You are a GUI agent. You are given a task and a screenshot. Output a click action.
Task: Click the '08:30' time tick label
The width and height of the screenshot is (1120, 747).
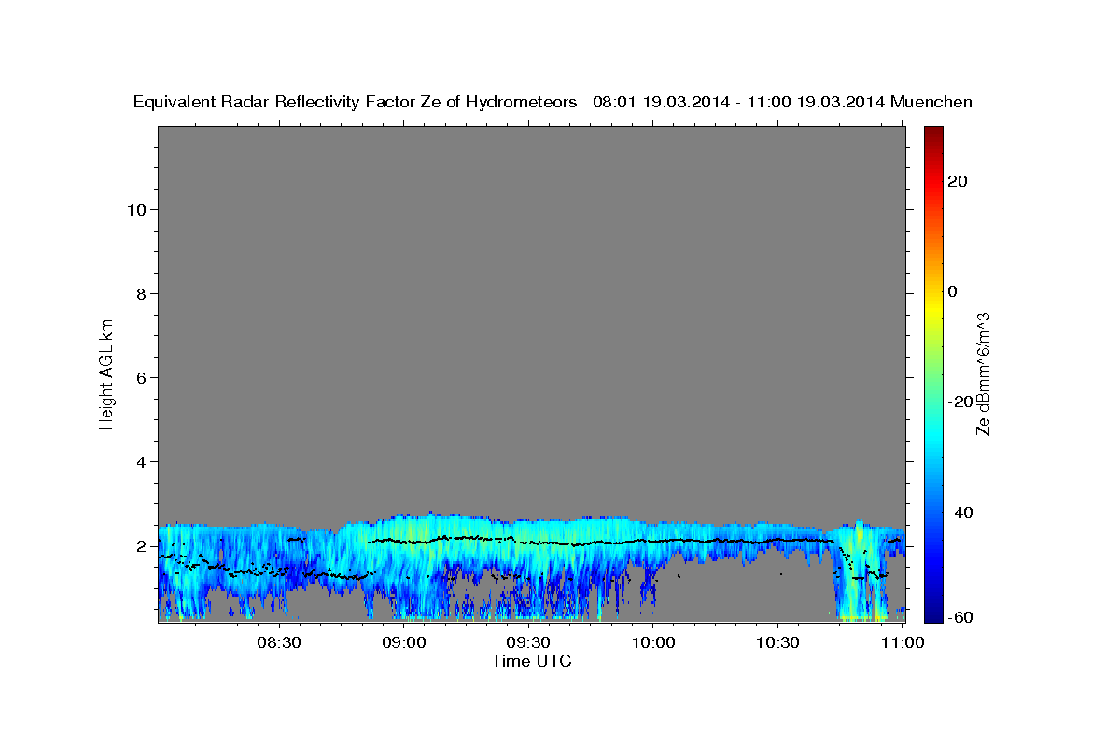tap(279, 642)
